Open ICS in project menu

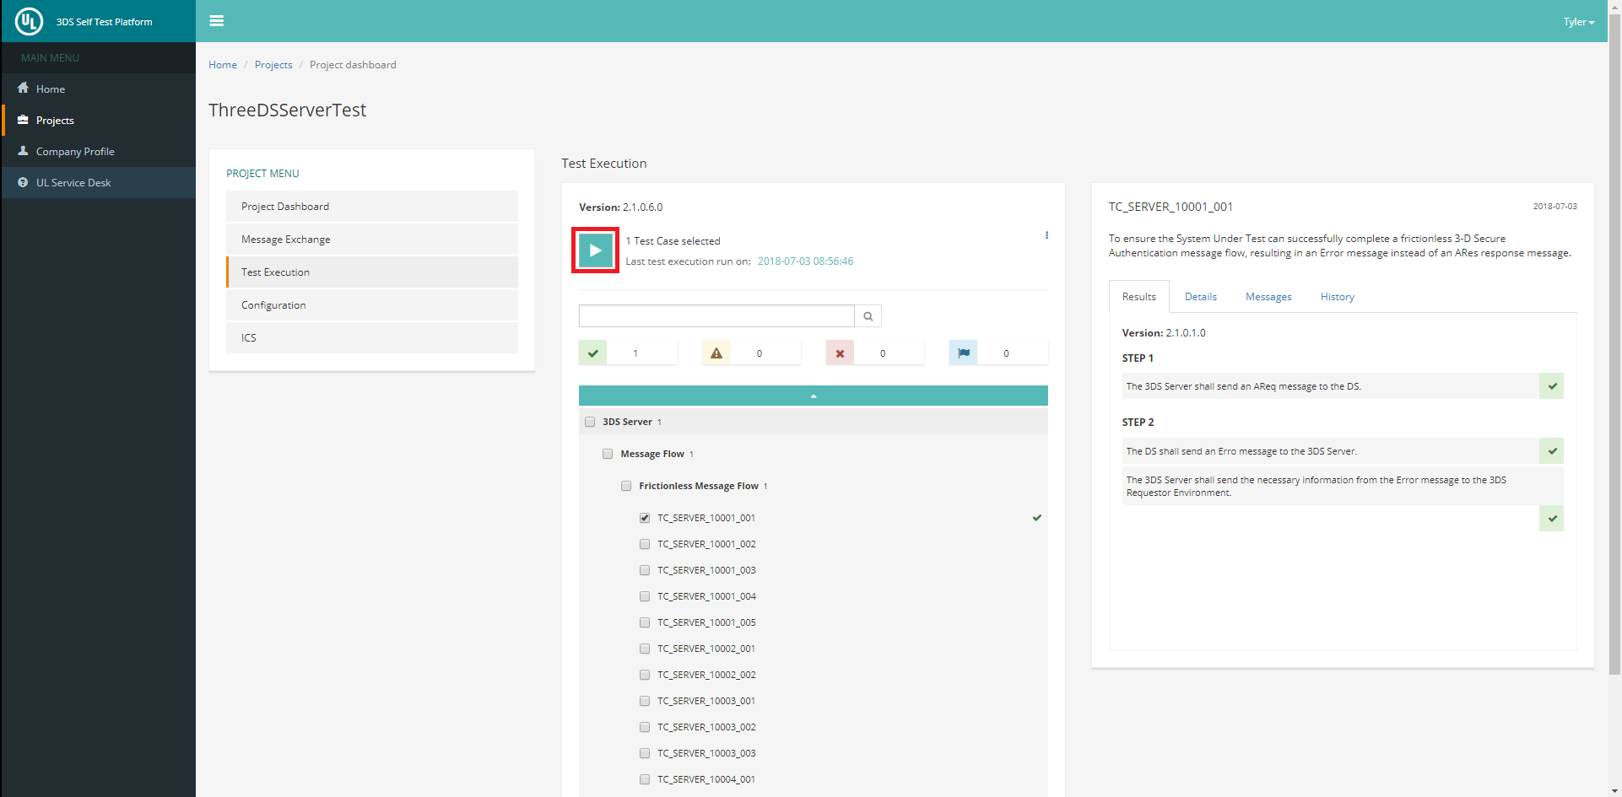[372, 337]
